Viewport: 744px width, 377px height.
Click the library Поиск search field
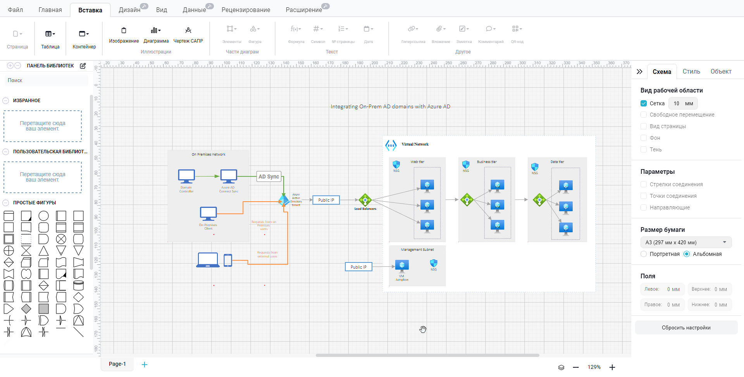coord(46,81)
